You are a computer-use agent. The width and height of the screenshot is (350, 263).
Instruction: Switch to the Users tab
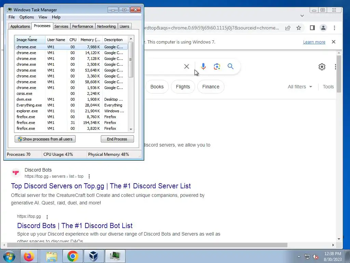(124, 26)
